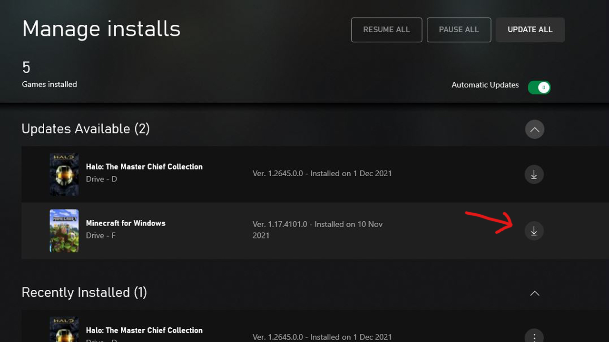Open Minecraft for Windows cover art
The image size is (609, 342).
coord(64,231)
